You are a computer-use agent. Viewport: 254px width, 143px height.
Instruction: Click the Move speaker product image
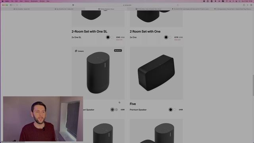[x=98, y=73]
